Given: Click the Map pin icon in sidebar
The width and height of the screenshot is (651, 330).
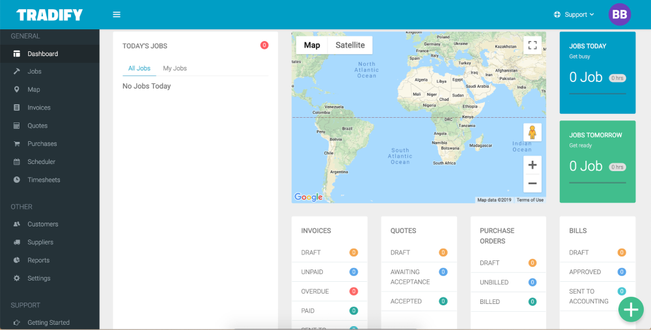Looking at the screenshot, I should (17, 89).
